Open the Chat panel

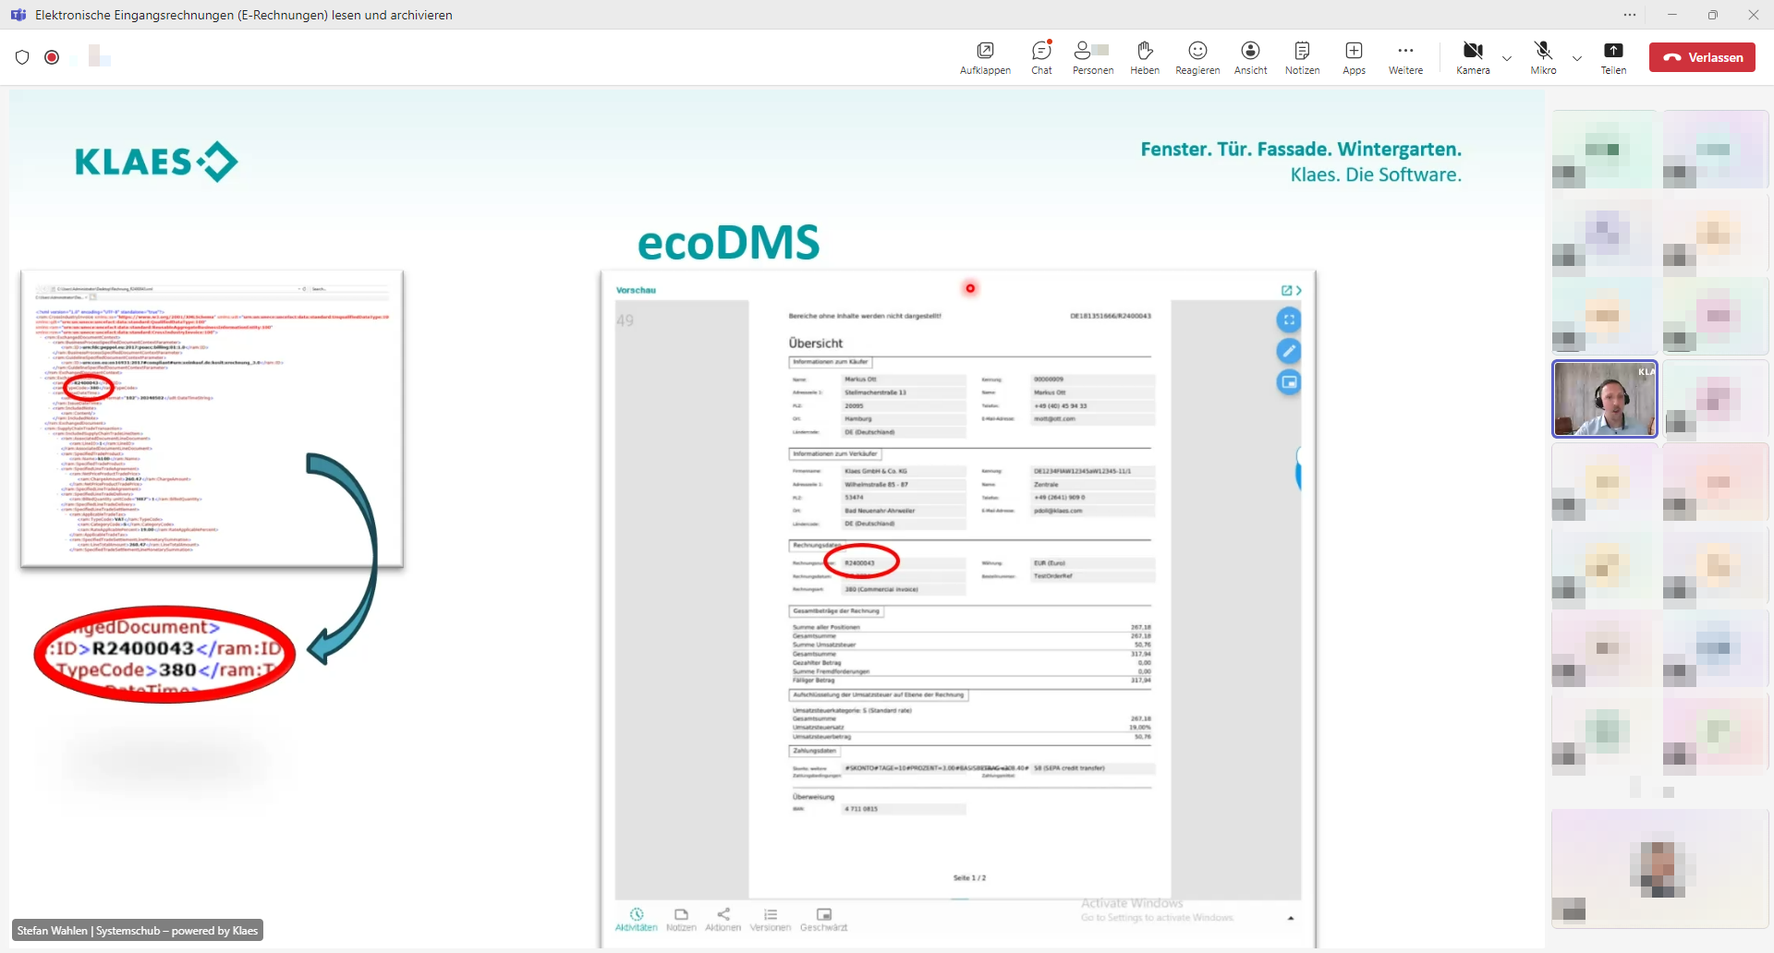[1041, 57]
